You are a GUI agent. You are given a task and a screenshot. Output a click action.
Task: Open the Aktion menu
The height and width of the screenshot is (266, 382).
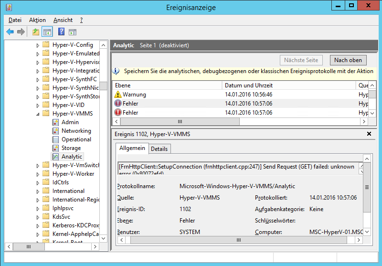point(37,20)
